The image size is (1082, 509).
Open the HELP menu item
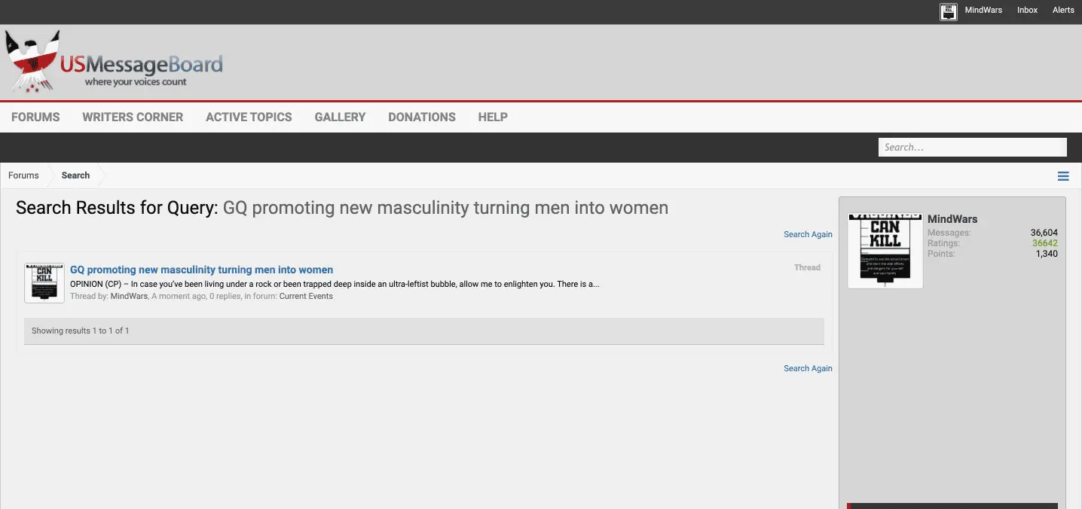pos(493,117)
